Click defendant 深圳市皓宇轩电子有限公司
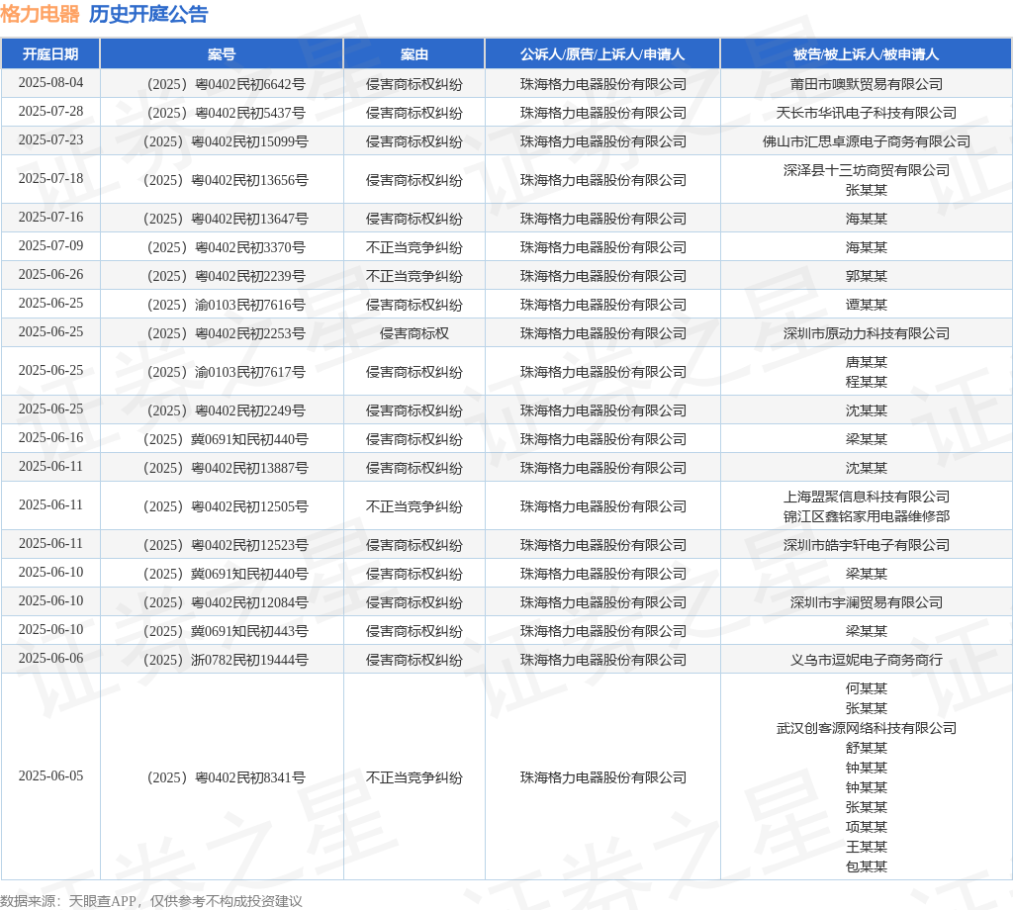Screen dimensions: 1013x910 (866, 546)
